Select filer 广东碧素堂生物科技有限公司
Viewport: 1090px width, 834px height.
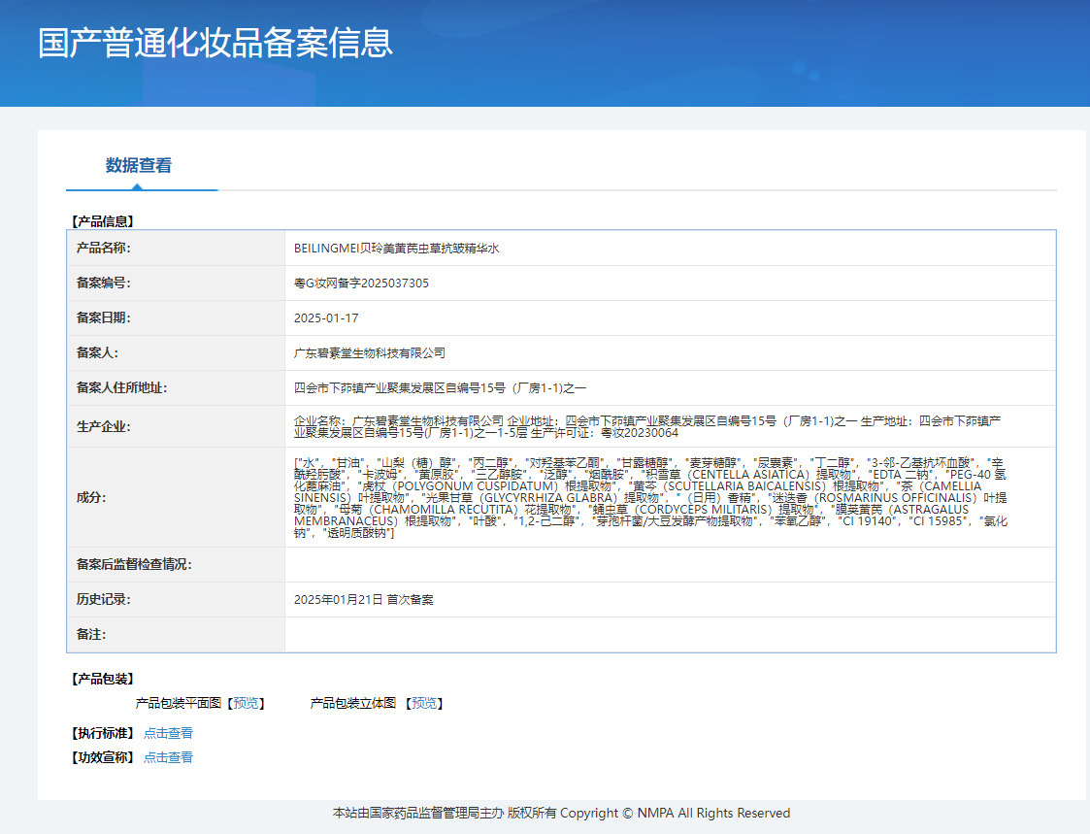(370, 353)
